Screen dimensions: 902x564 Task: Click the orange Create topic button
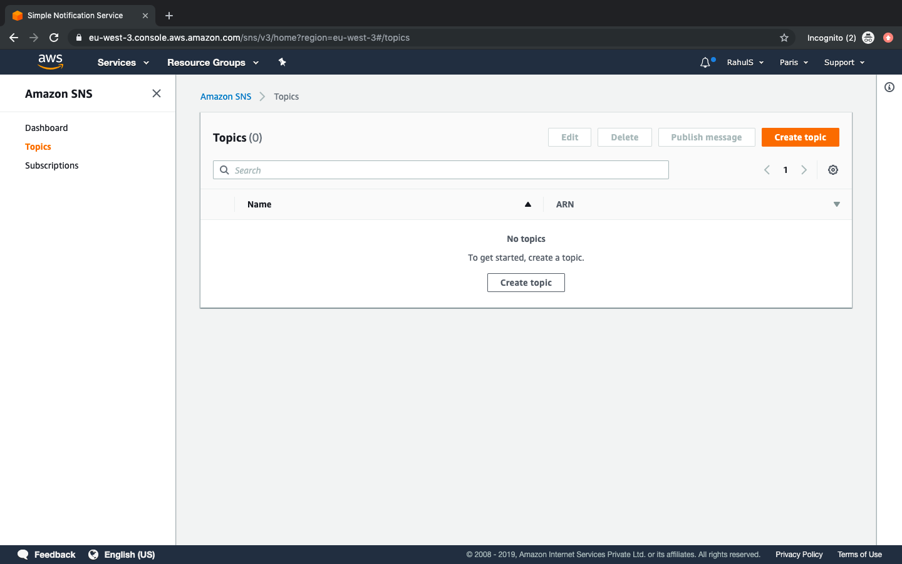(x=800, y=137)
